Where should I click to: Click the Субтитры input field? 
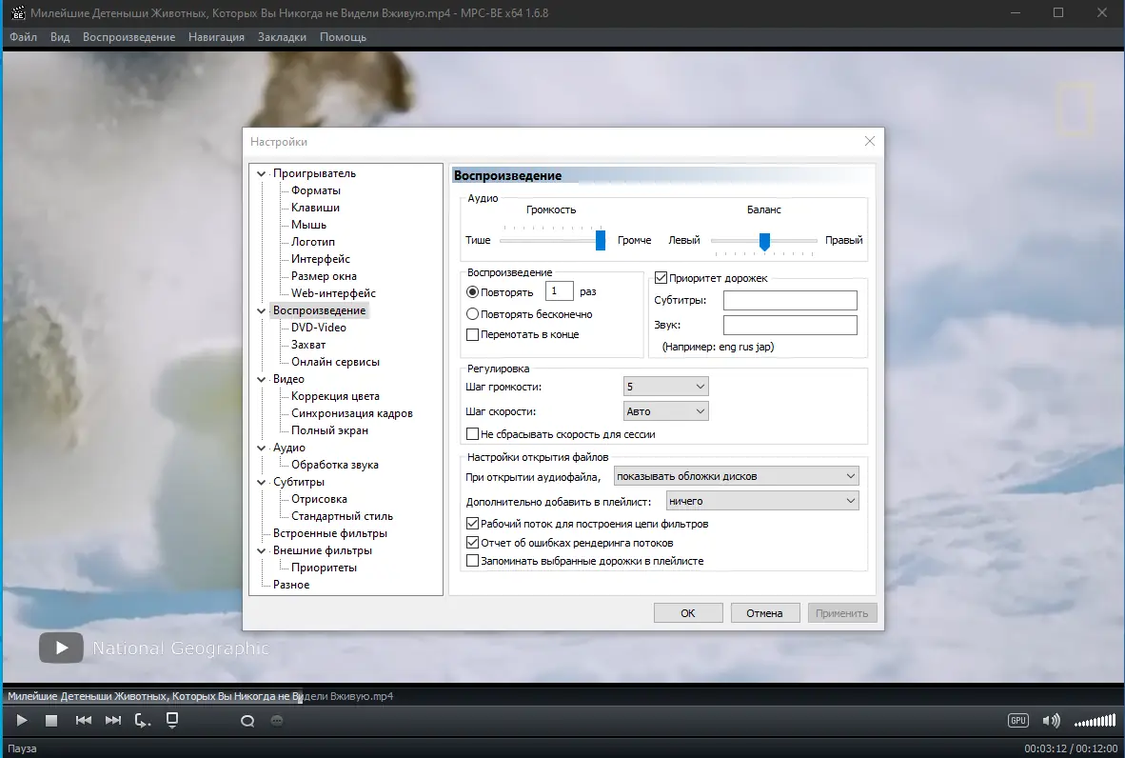tap(789, 300)
